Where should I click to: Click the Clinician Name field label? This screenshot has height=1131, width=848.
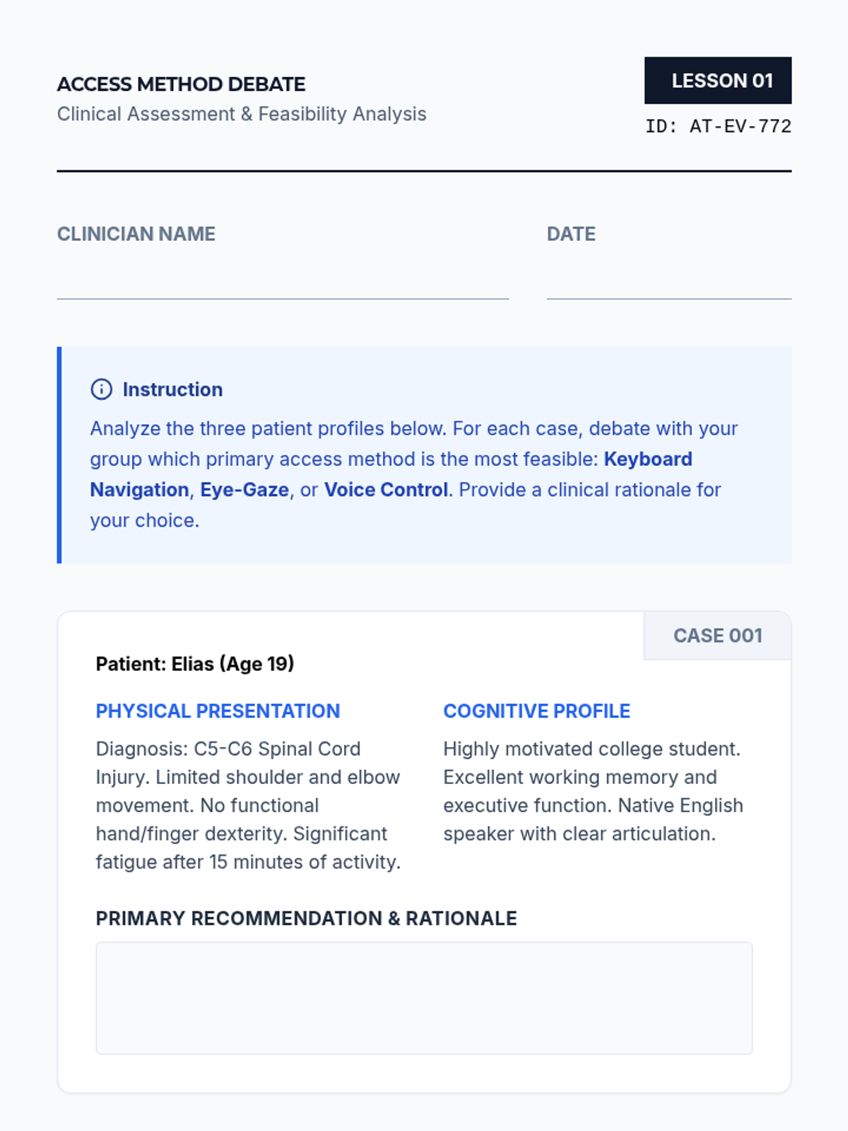tap(136, 234)
